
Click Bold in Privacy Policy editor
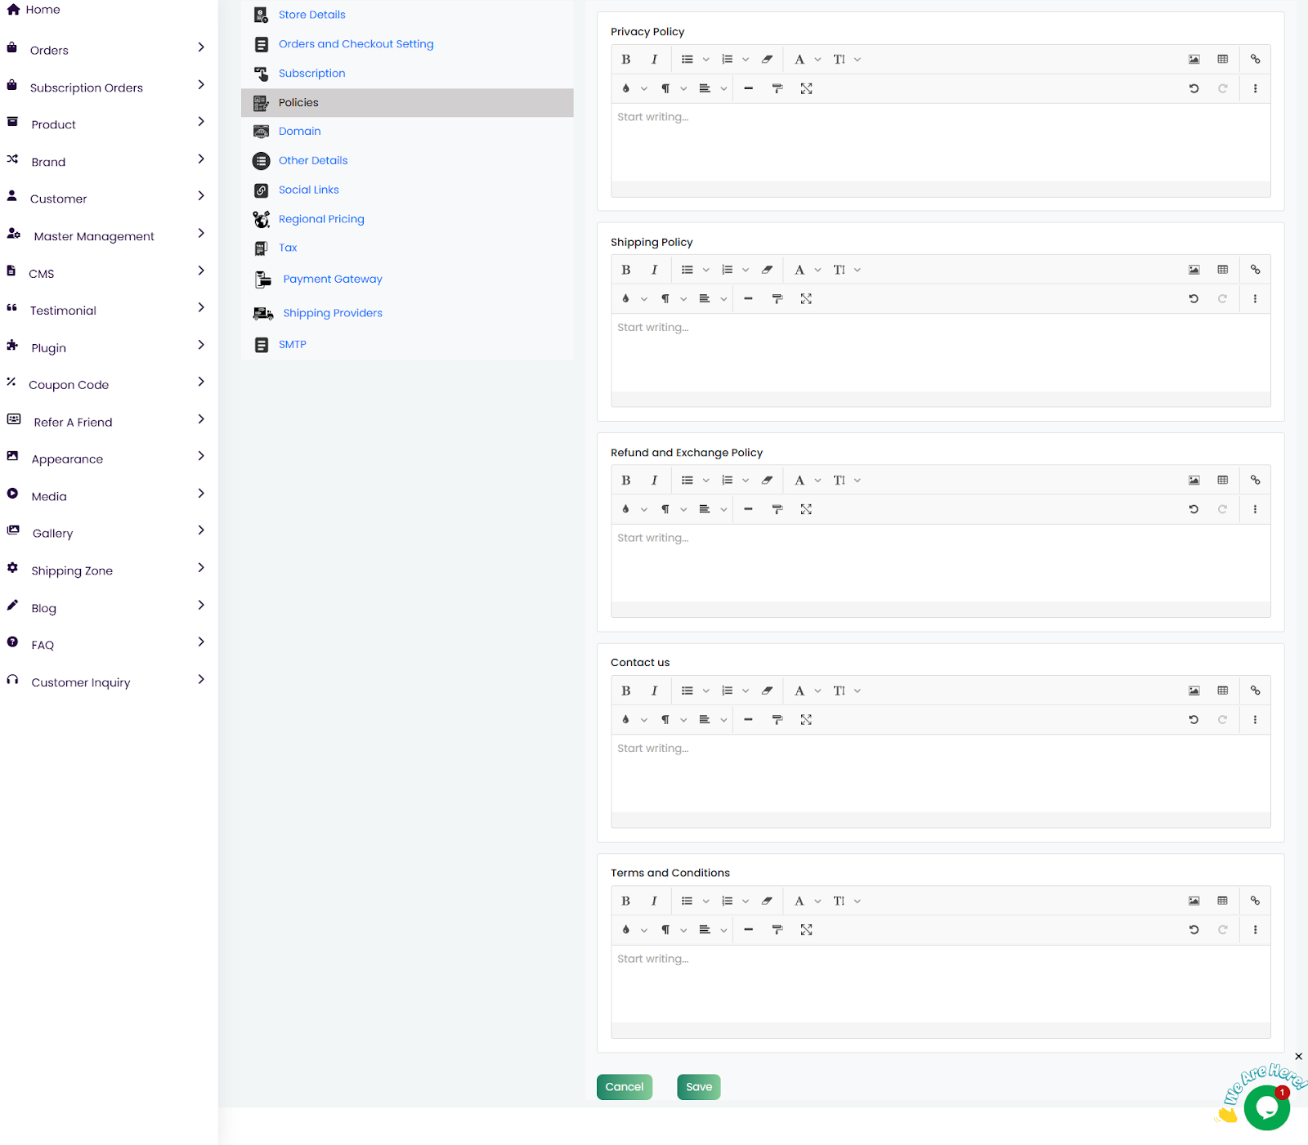tap(625, 60)
